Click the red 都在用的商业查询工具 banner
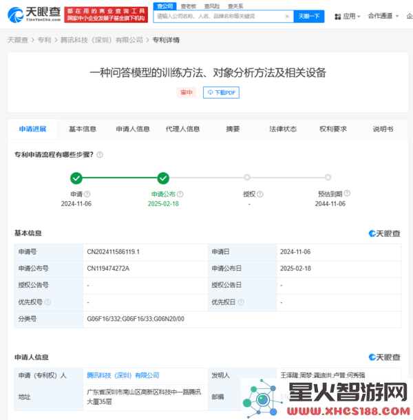Viewport: 413px width, 420px height. 106,14
